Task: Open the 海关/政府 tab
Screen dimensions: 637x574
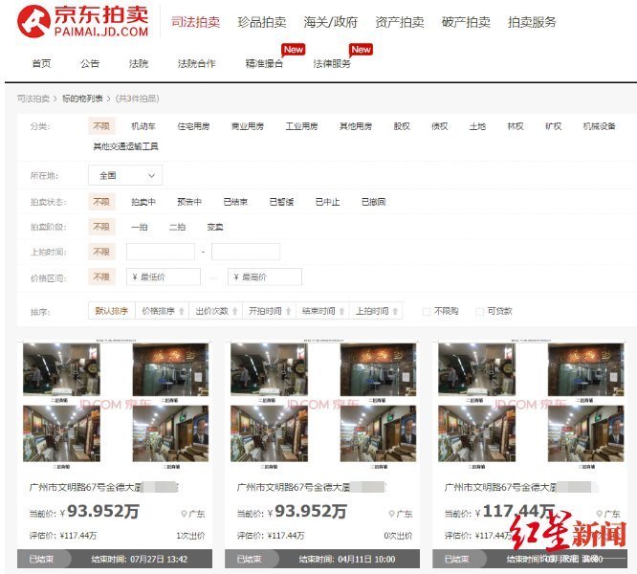Action: [x=331, y=22]
